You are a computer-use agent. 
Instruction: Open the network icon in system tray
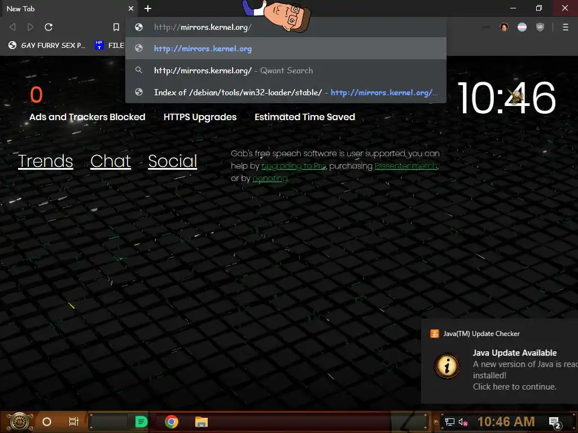click(450, 422)
